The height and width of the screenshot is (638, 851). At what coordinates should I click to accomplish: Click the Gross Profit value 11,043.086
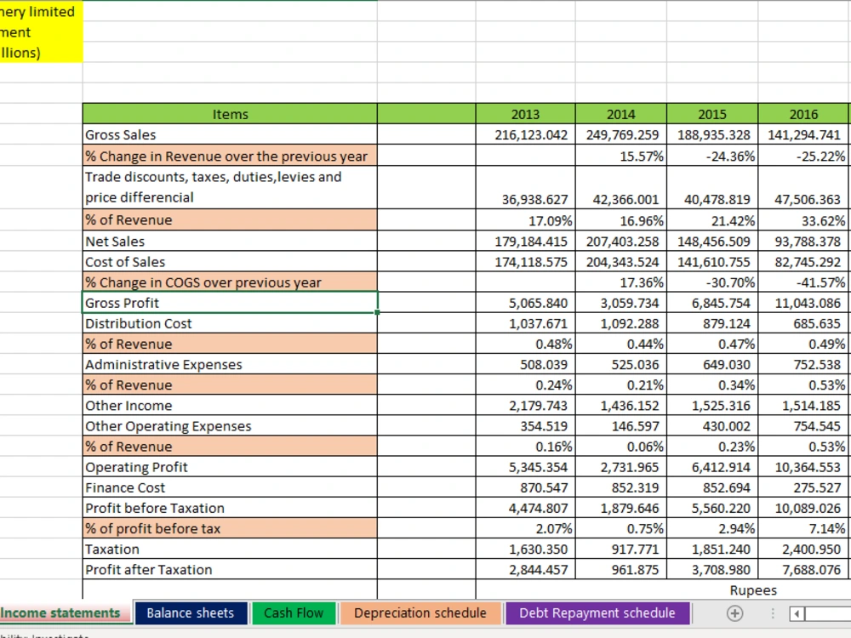click(x=803, y=303)
